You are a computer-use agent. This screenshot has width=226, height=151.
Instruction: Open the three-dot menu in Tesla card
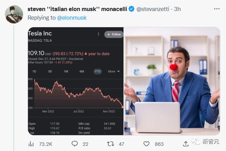point(98,34)
